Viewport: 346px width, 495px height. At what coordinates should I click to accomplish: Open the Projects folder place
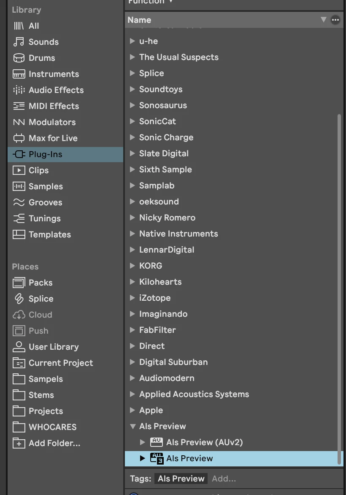[x=46, y=411]
